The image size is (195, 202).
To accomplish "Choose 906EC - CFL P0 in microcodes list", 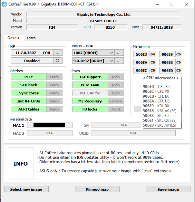I will pyautogui.click(x=156, y=91).
